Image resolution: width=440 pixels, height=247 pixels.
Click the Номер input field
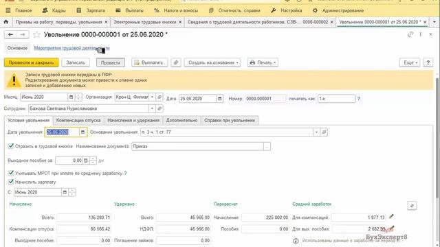coord(265,99)
